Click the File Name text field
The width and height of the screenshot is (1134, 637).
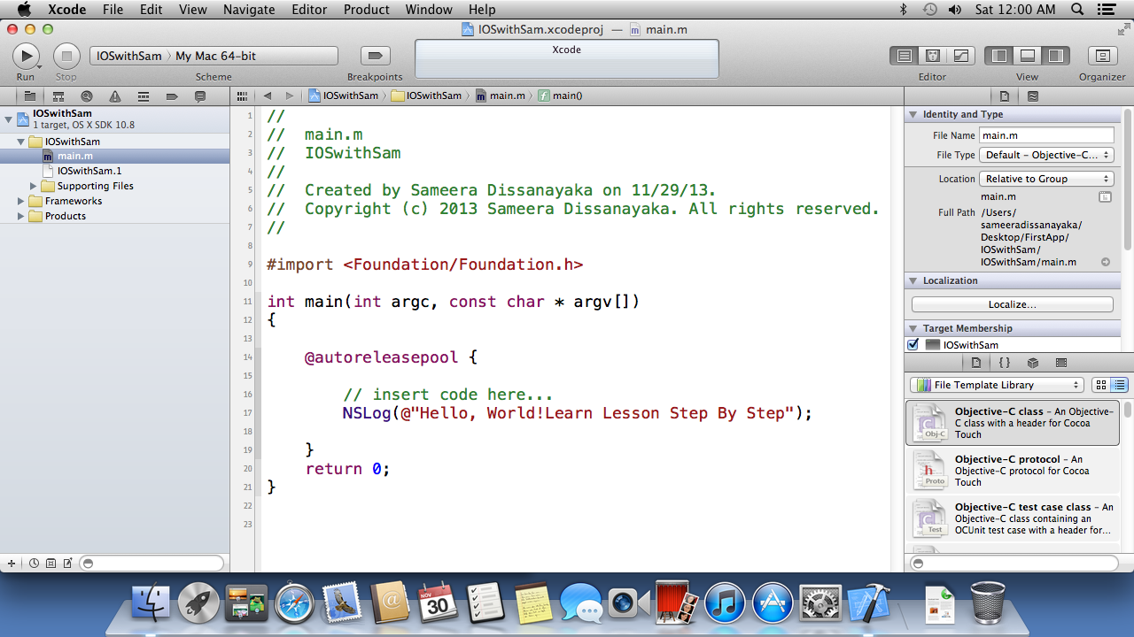click(x=1046, y=135)
